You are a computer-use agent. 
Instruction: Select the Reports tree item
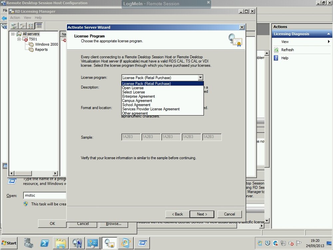point(41,50)
